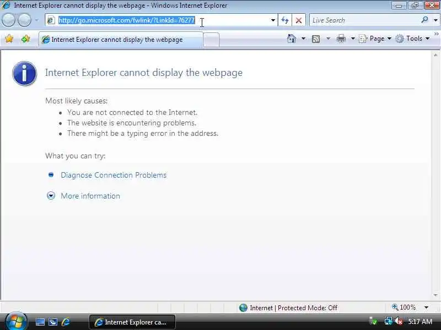Expand the Feeds dropdown arrow
This screenshot has width=441, height=330.
(x=328, y=38)
